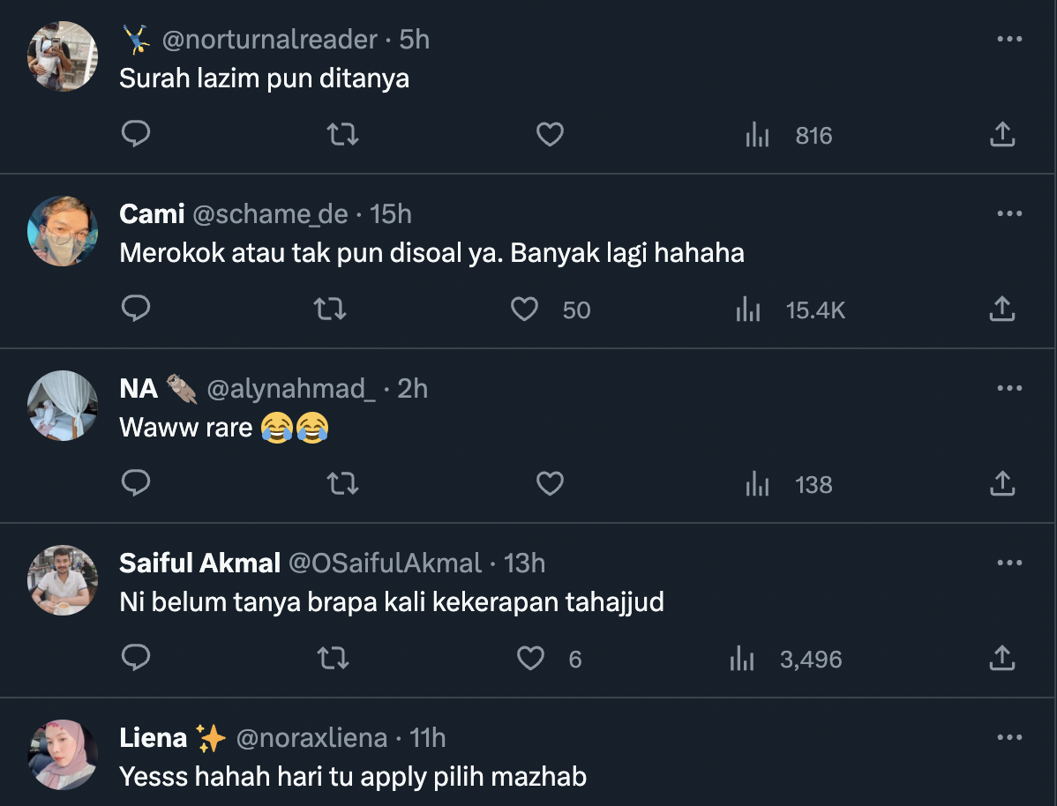Visit the @schame_de profile handle
This screenshot has height=806, width=1057.
point(270,214)
